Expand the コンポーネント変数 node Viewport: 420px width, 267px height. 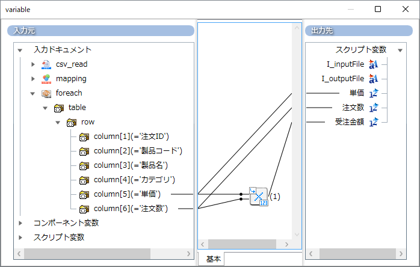pyautogui.click(x=20, y=223)
